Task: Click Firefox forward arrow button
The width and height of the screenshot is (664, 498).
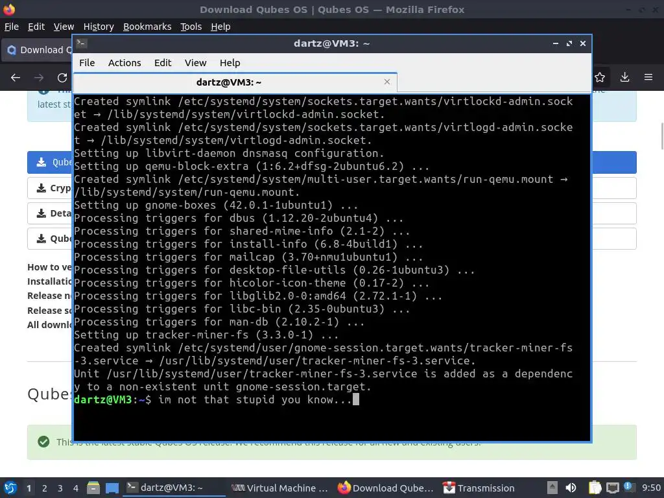Action: coord(39,78)
